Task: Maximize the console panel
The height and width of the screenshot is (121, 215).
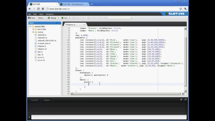Action: tap(185, 99)
